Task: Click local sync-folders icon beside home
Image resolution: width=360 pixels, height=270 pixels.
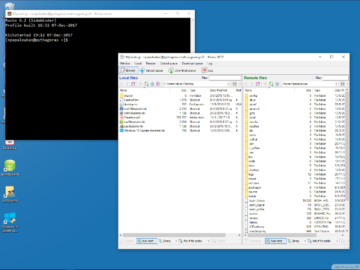Action: coord(158,84)
